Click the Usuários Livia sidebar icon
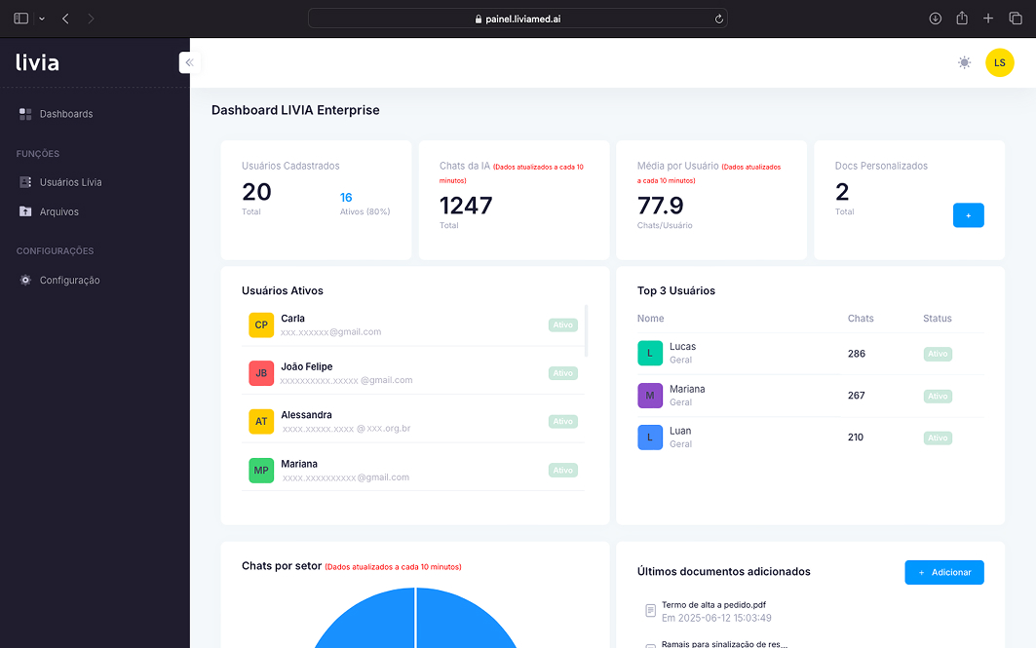Screen dimensions: 1036x648 click(x=25, y=182)
